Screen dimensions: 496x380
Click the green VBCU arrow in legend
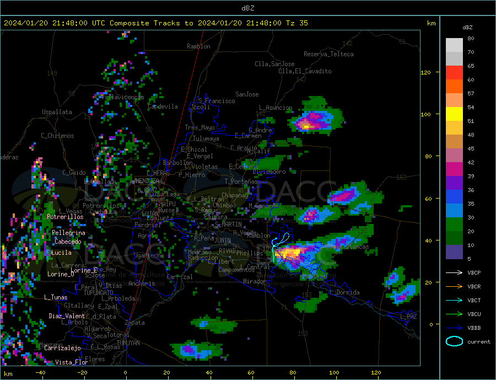point(454,314)
